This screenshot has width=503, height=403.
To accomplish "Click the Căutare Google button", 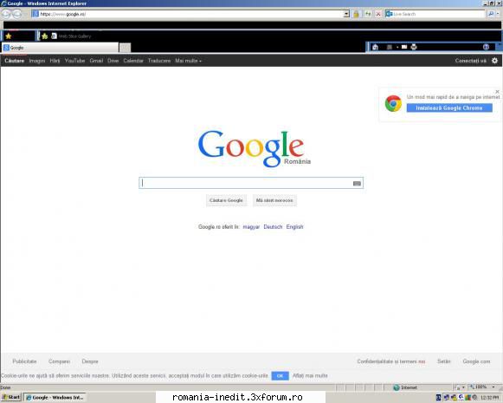I will point(226,200).
